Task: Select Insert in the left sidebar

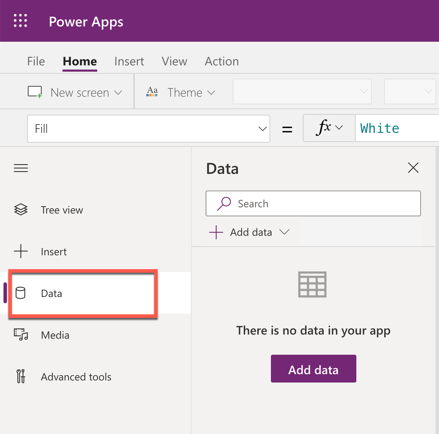Action: (x=96, y=251)
